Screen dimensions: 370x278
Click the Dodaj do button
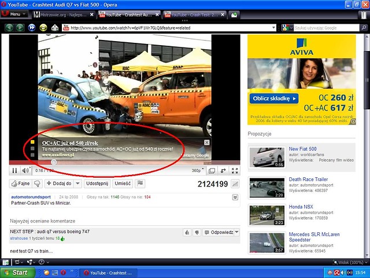tap(59, 184)
